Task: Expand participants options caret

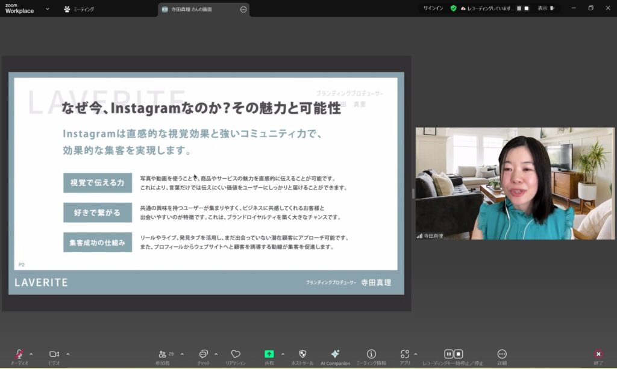Action: pyautogui.click(x=182, y=354)
